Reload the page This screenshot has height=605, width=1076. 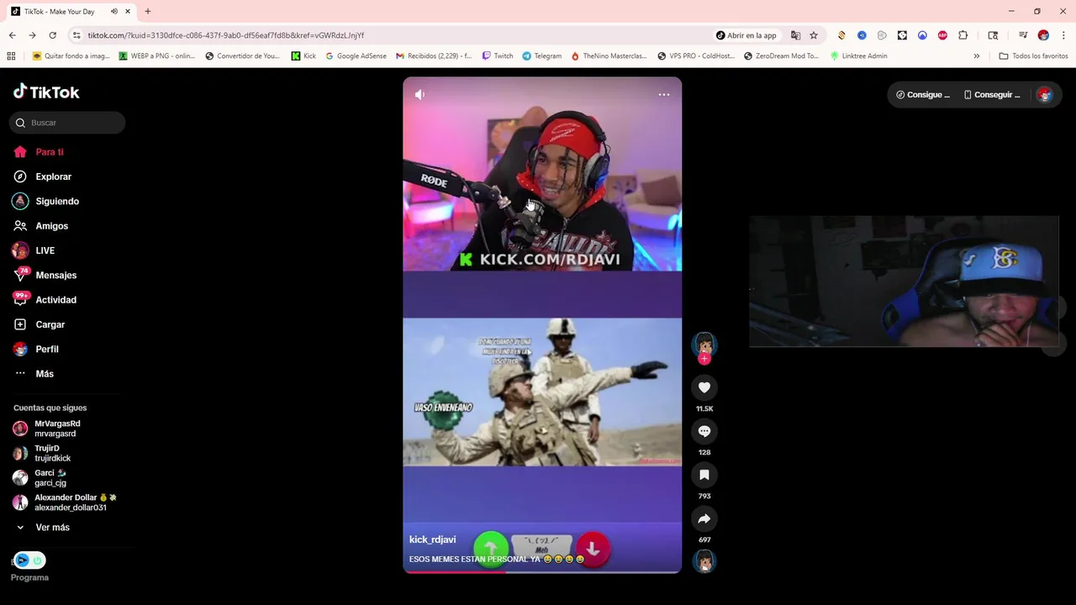click(52, 35)
